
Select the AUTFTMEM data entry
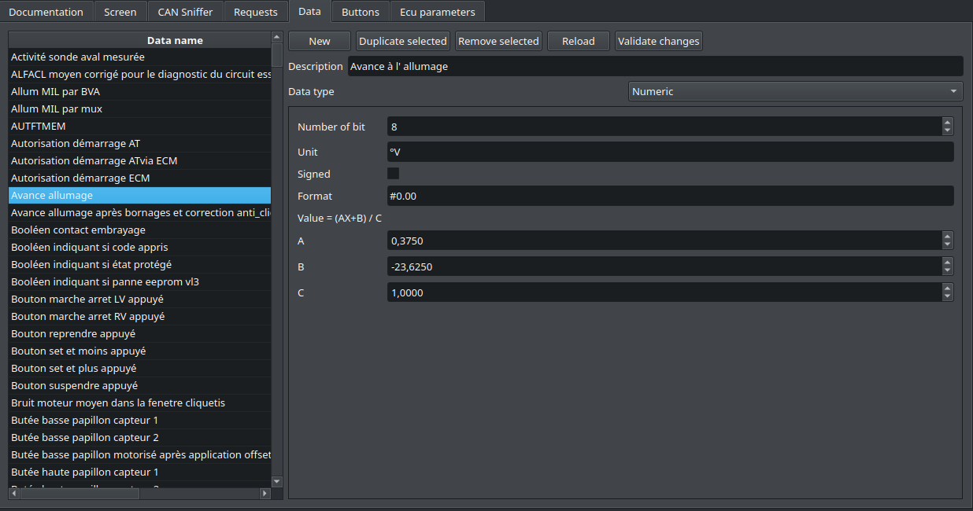click(x=139, y=126)
